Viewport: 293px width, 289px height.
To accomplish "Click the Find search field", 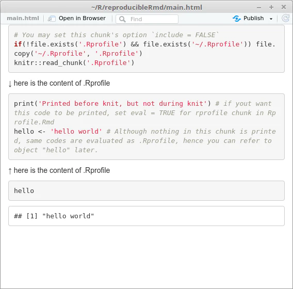I will coord(147,19).
